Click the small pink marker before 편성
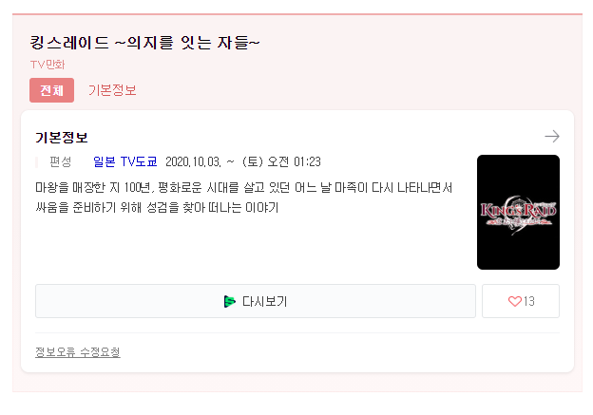The image size is (593, 415). 37,161
